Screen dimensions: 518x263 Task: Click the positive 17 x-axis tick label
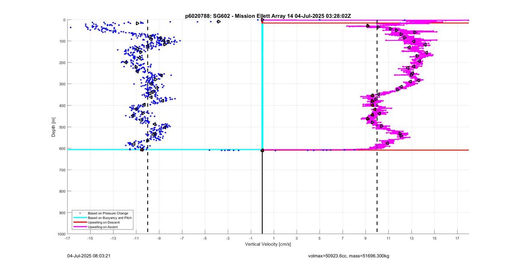click(x=458, y=238)
